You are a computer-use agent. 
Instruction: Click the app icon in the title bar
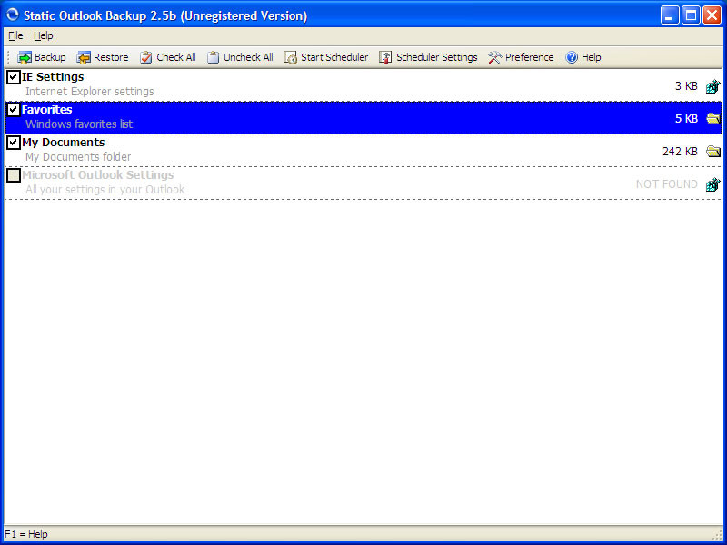pos(13,15)
